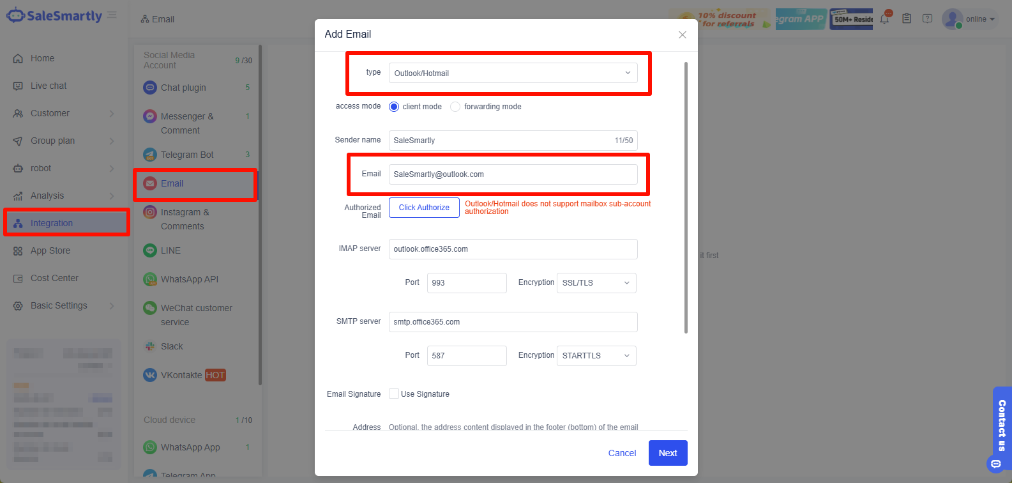This screenshot has height=483, width=1012.
Task: Click the WhatsApp App icon under Cloud device
Action: click(150, 447)
